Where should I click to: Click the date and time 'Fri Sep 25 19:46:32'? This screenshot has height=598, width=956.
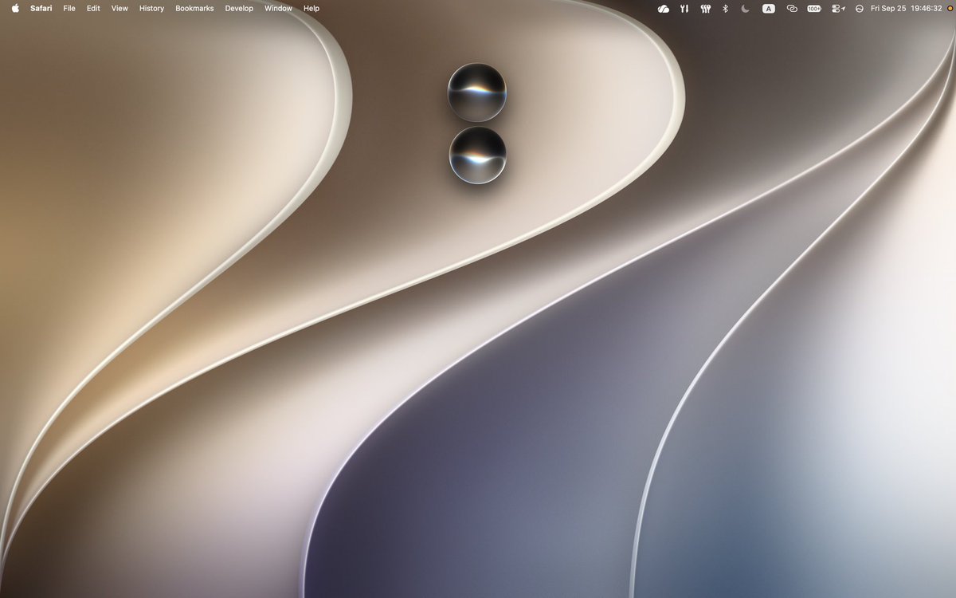[906, 8]
